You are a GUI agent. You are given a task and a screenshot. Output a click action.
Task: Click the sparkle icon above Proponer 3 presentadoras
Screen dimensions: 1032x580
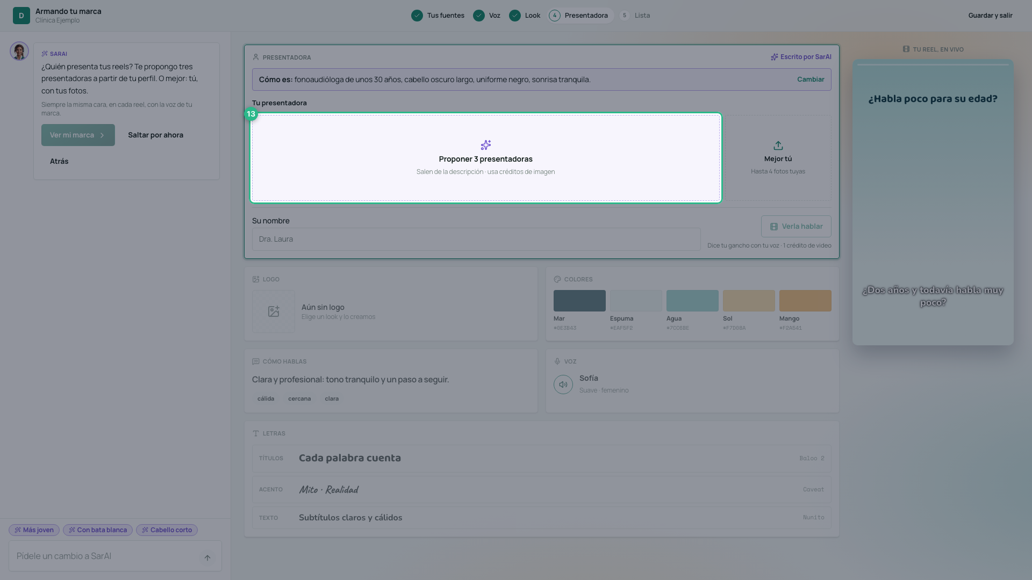(486, 145)
